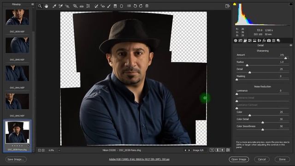Screen dimensions: 295x166
Task: Toggle full screen mode icon
Action: (227, 6)
